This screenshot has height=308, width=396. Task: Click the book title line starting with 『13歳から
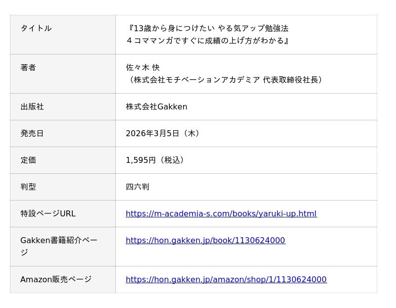(208, 29)
